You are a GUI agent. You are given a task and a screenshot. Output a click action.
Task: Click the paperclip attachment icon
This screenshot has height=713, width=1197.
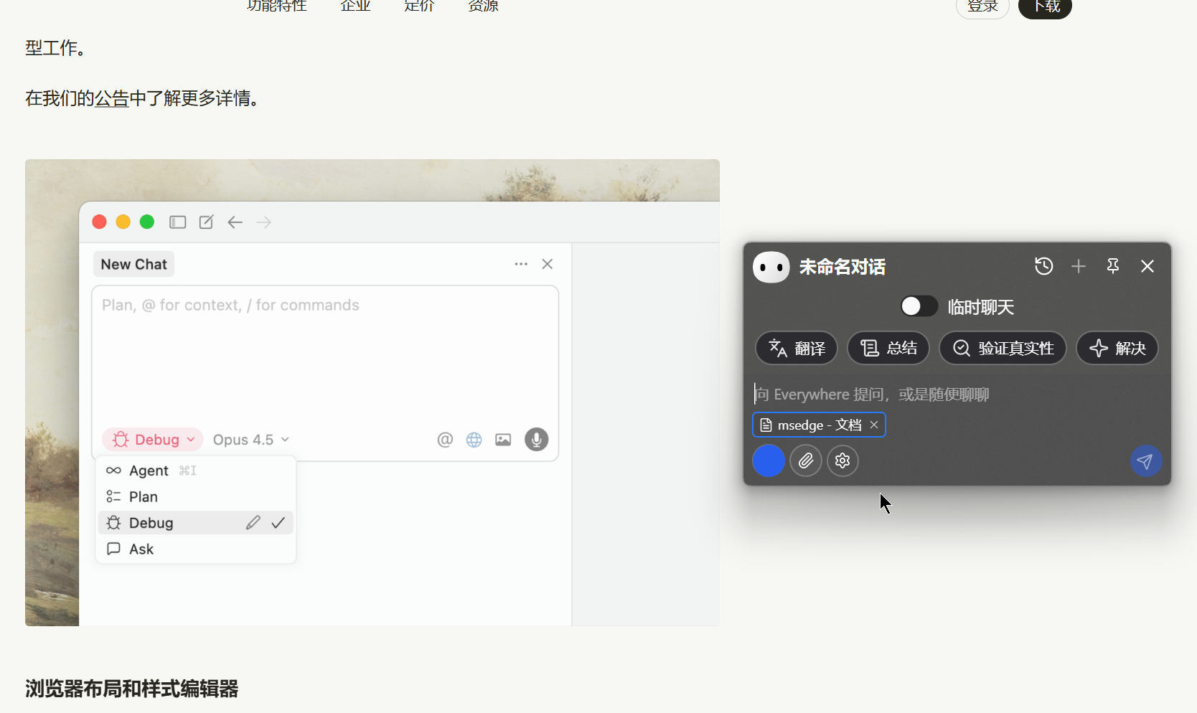pos(806,461)
